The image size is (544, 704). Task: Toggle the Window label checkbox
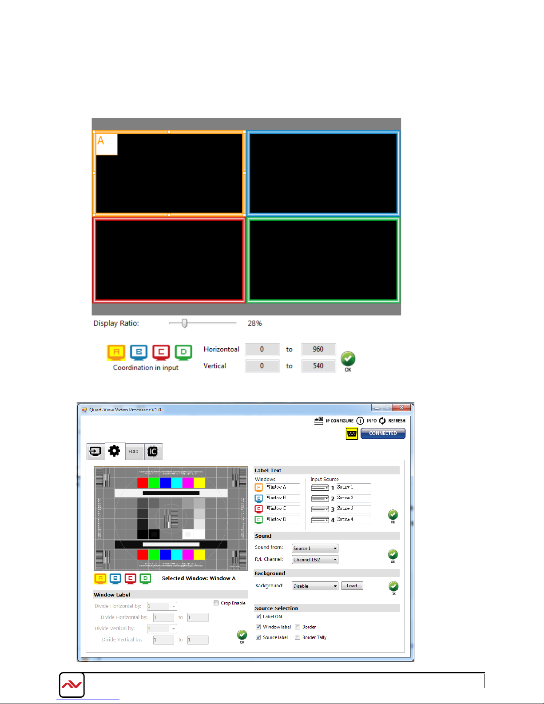pyautogui.click(x=258, y=627)
